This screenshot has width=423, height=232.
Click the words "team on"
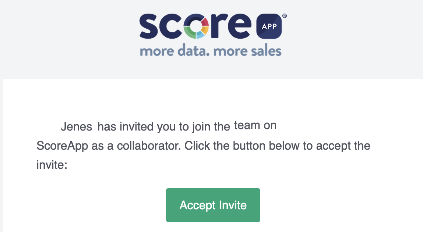tap(255, 125)
